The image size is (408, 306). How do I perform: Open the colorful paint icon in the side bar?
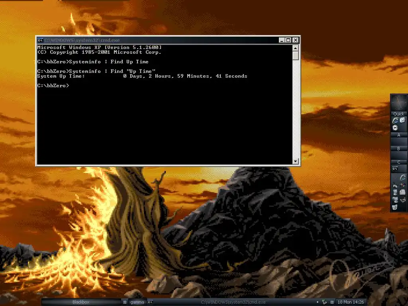pos(402,185)
